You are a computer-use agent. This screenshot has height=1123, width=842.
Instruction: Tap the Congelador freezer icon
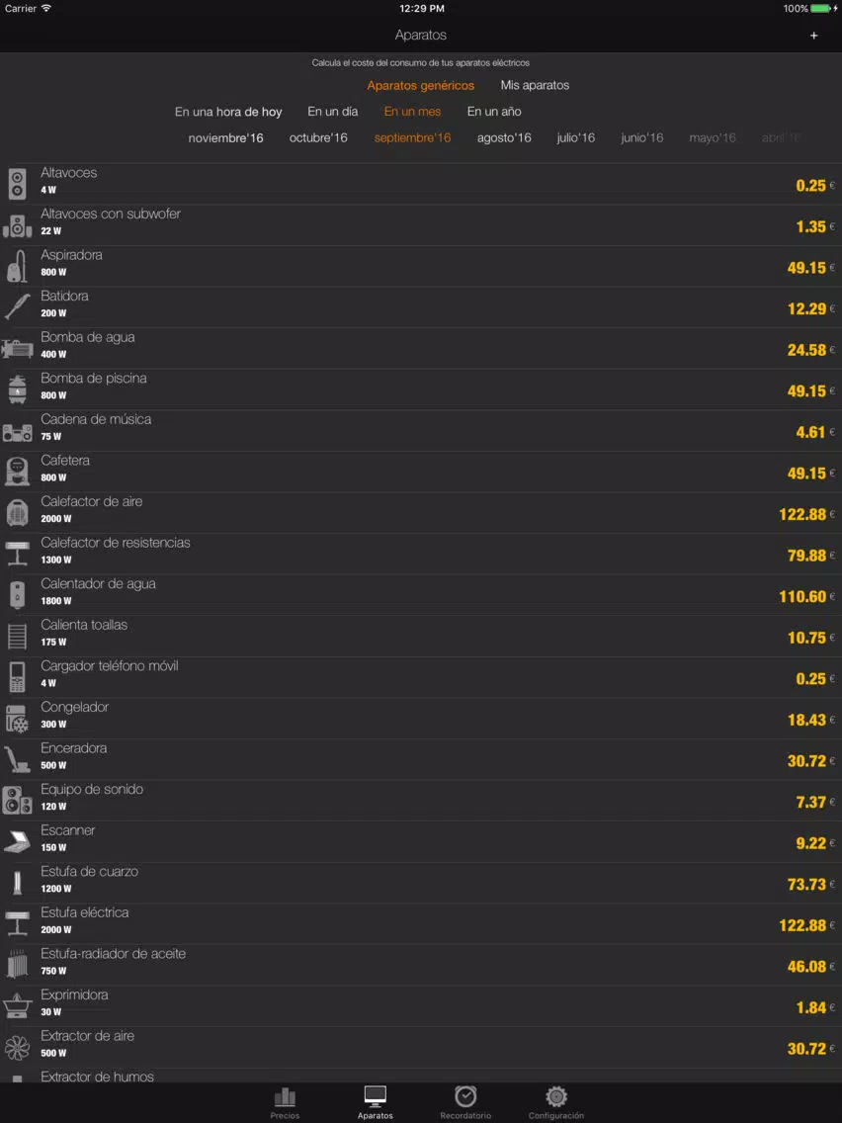pos(18,719)
